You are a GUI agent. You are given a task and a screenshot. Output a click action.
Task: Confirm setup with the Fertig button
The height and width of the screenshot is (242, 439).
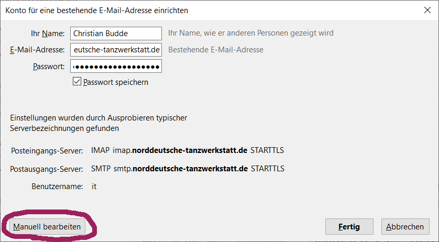pos(349,227)
